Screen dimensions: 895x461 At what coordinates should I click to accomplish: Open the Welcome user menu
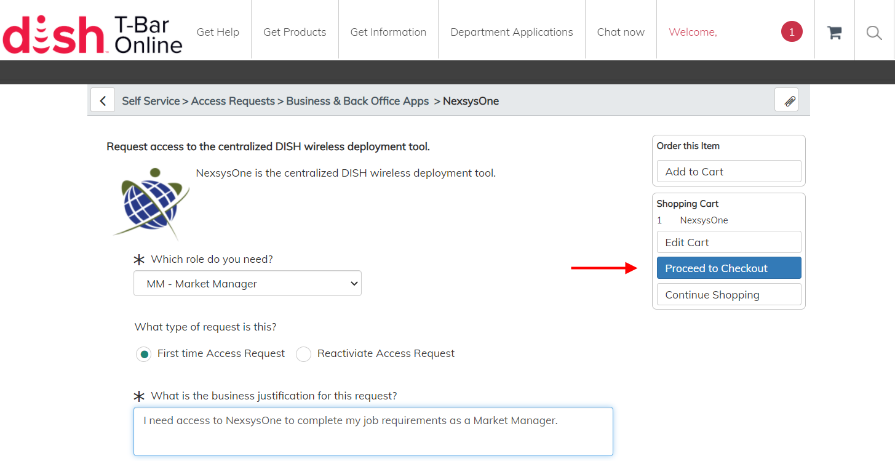693,32
